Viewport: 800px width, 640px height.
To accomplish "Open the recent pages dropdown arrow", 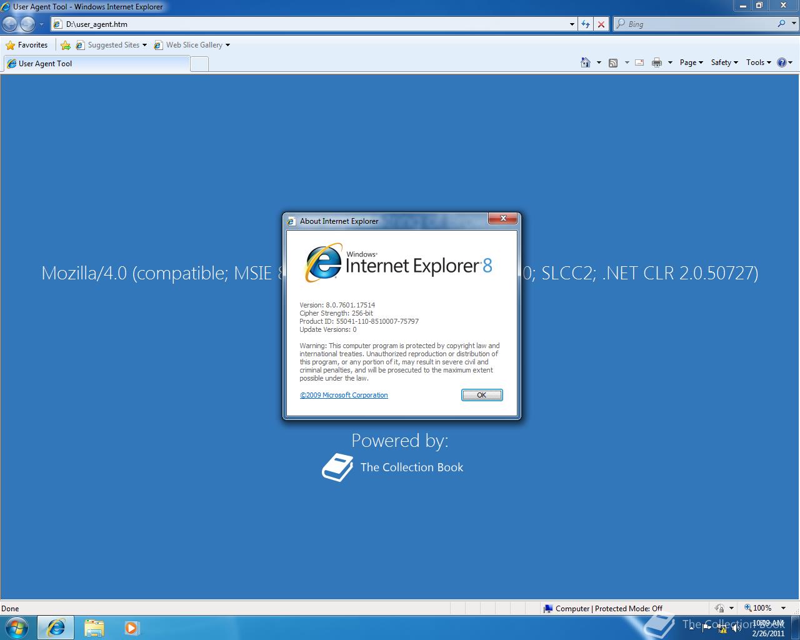I will click(41, 24).
